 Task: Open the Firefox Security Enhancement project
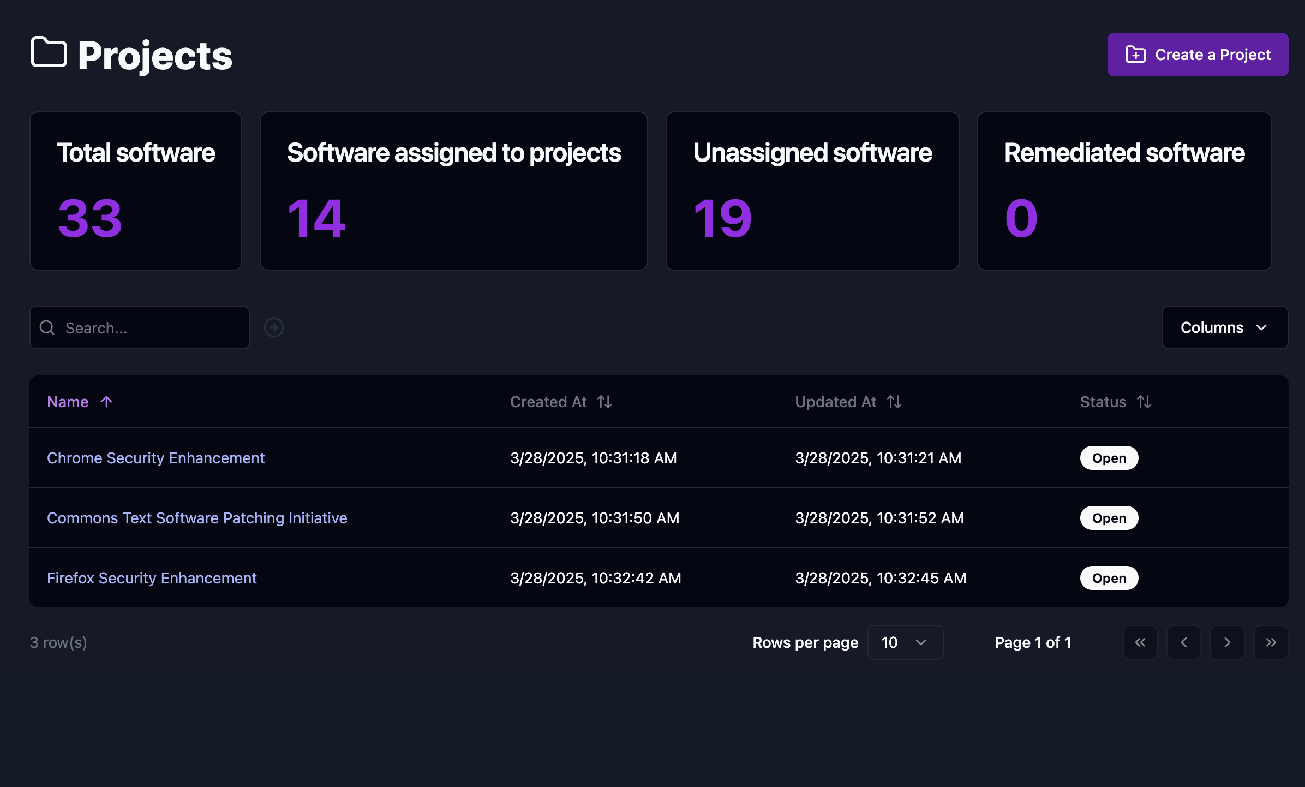click(152, 578)
